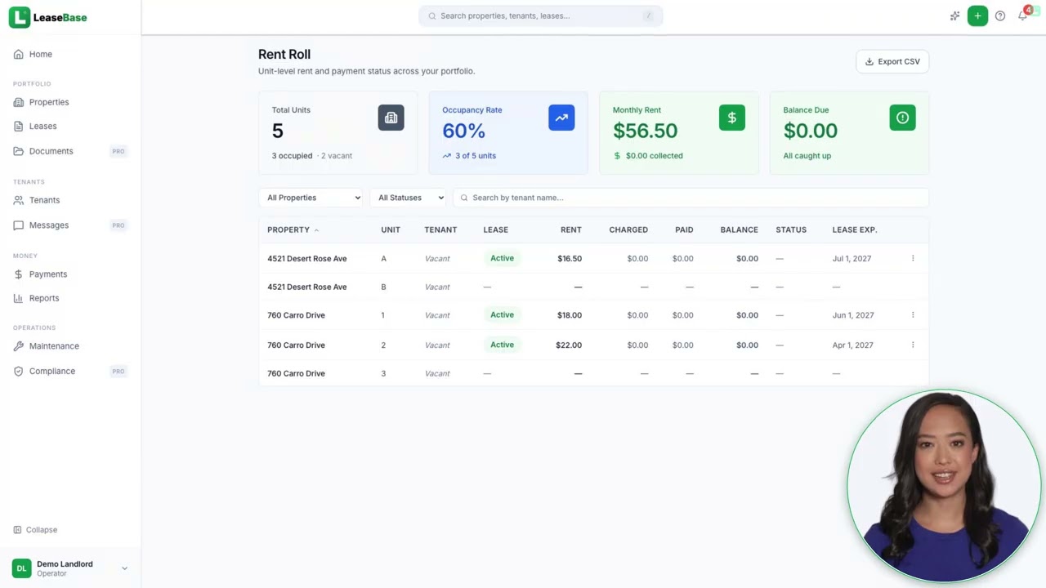Click the PRO badge next to Documents

click(118, 151)
